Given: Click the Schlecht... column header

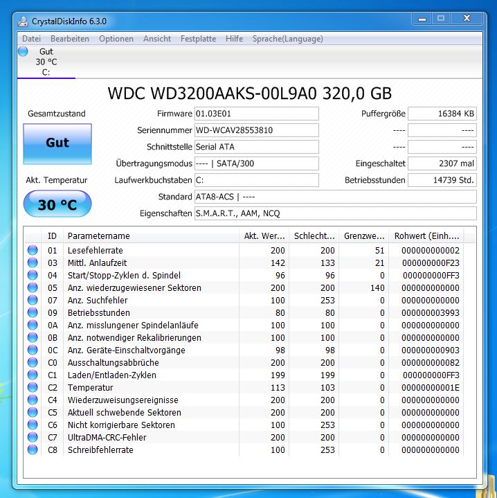Looking at the screenshot, I should click(314, 235).
